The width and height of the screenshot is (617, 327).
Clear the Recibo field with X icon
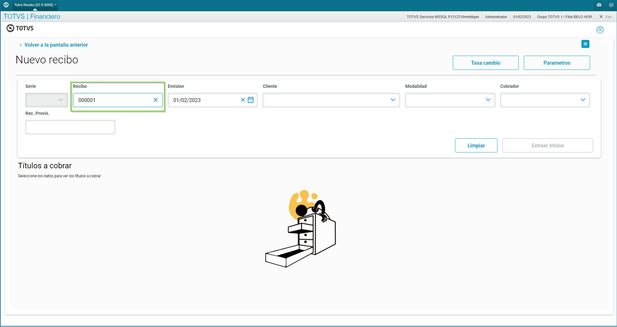click(156, 100)
